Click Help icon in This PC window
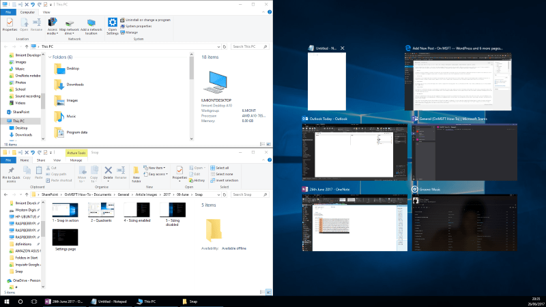The width and height of the screenshot is (546, 307). click(270, 12)
